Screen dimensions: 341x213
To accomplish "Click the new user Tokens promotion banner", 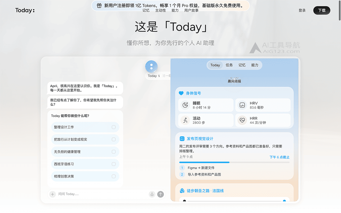I will click(170, 5).
